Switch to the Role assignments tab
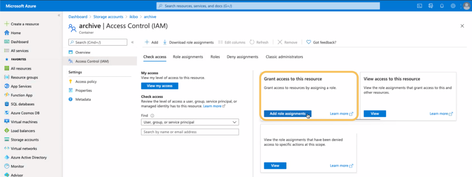This screenshot has height=177, width=472. tap(188, 57)
